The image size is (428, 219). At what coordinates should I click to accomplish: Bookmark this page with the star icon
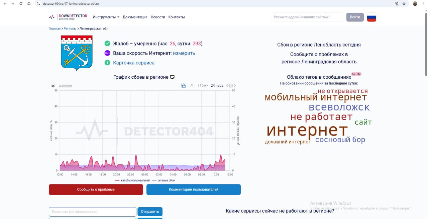pyautogui.click(x=404, y=4)
